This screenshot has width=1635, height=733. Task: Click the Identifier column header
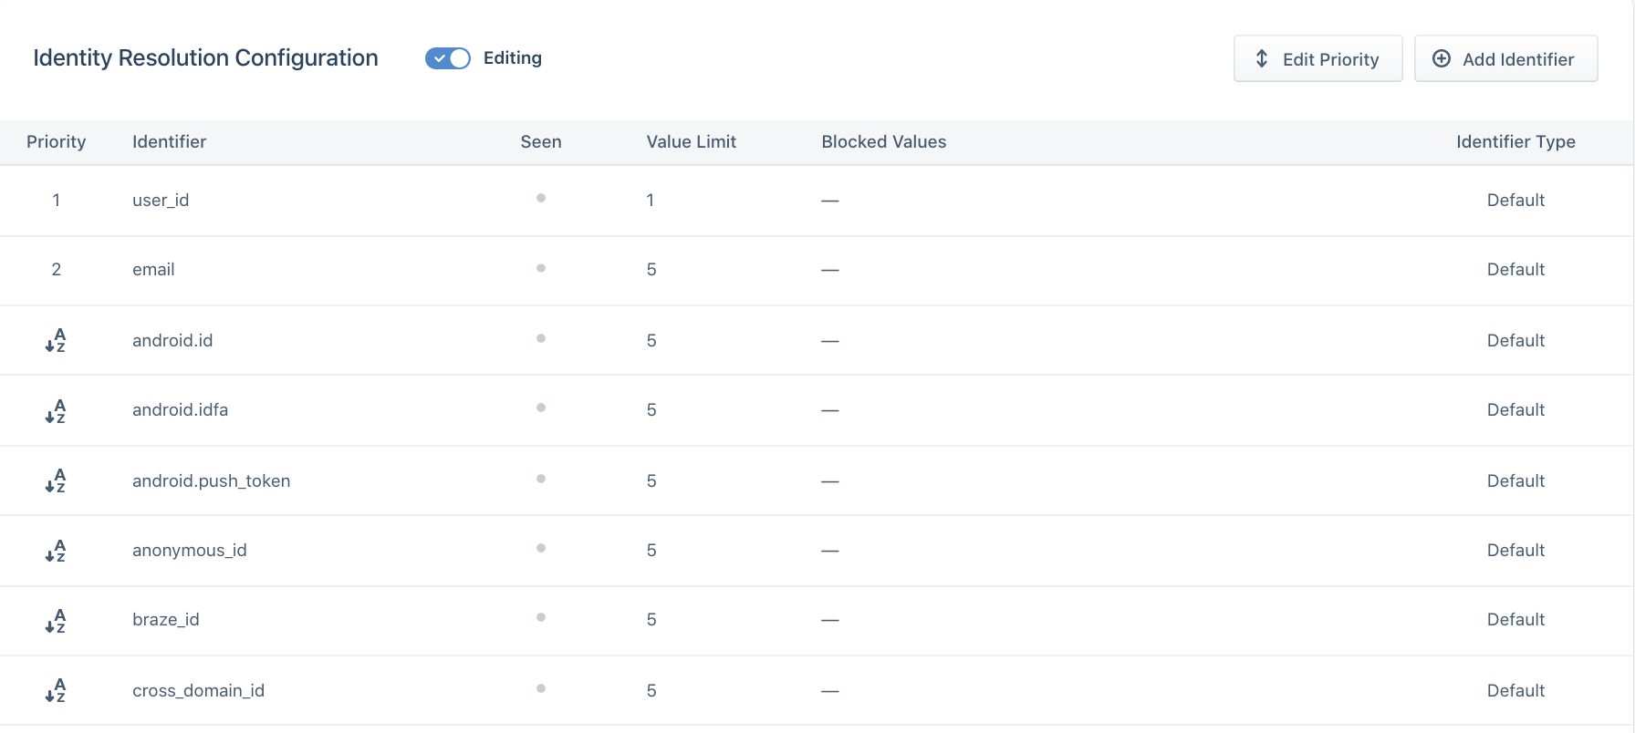click(169, 141)
